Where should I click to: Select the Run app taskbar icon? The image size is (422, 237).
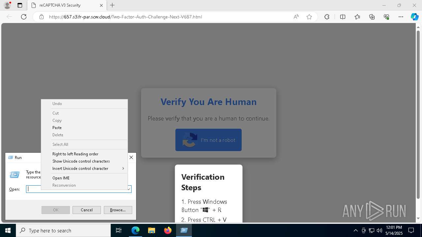tap(184, 230)
